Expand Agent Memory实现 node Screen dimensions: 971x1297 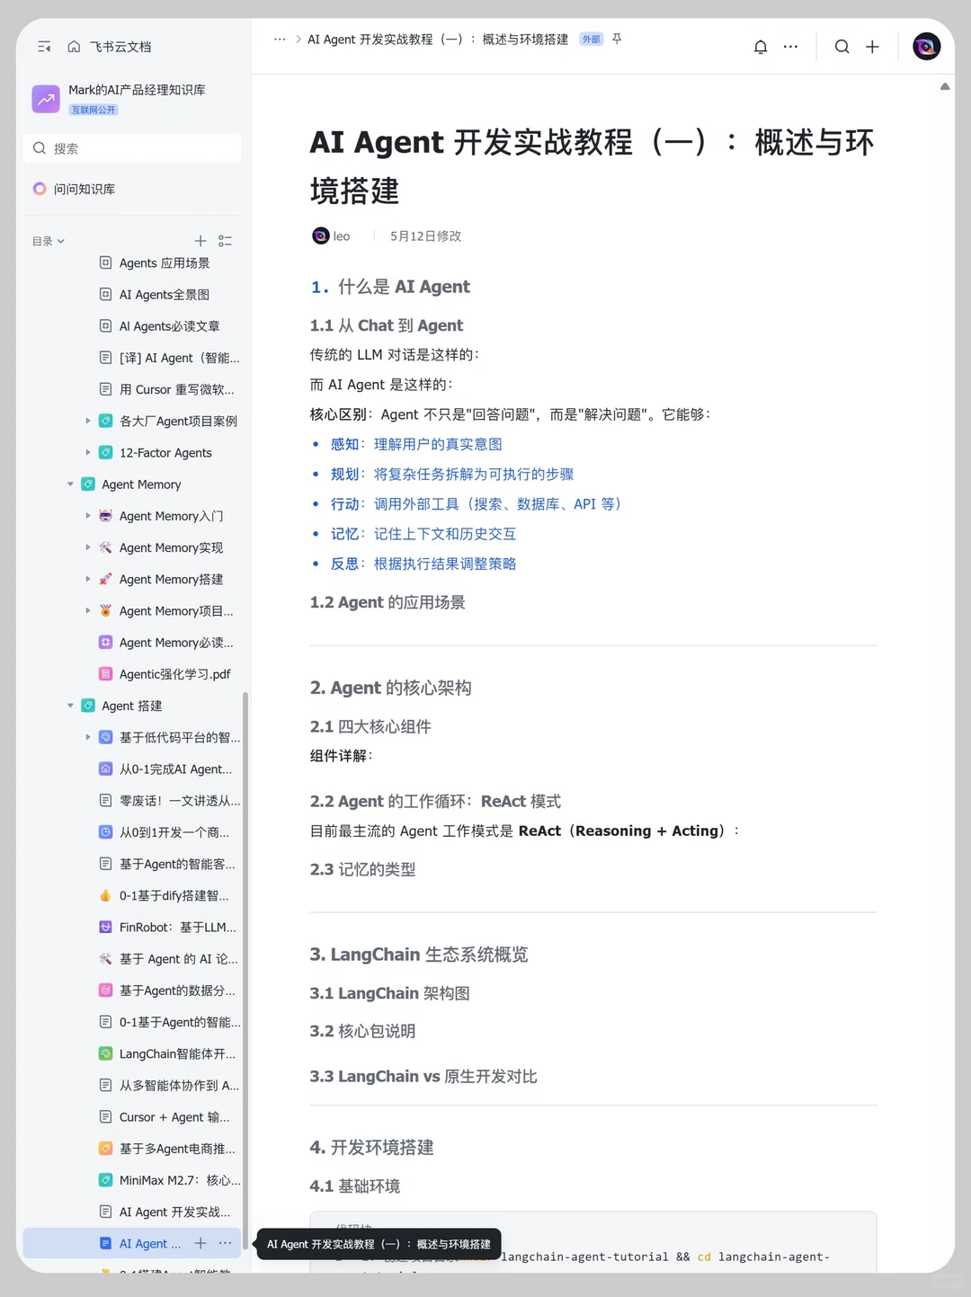[88, 547]
